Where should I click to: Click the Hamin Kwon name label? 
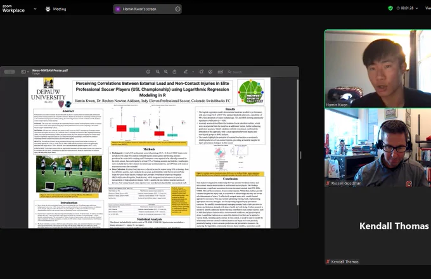(337, 105)
